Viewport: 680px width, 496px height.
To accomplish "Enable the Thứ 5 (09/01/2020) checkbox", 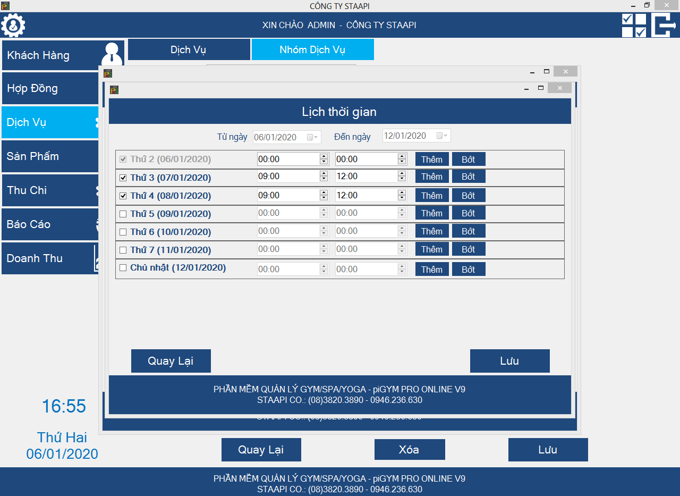I will (x=123, y=214).
